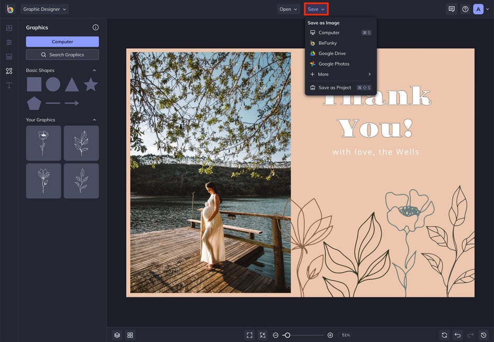This screenshot has height=342, width=494.
Task: Add the star basic shape
Action: pyautogui.click(x=91, y=84)
